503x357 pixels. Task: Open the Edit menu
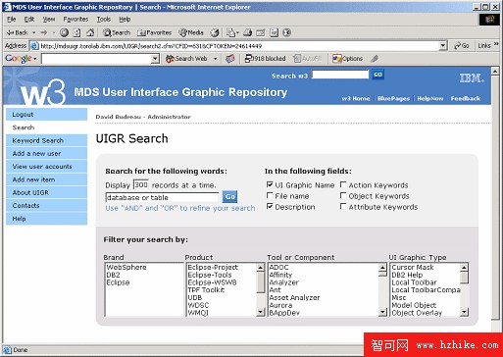[x=29, y=20]
